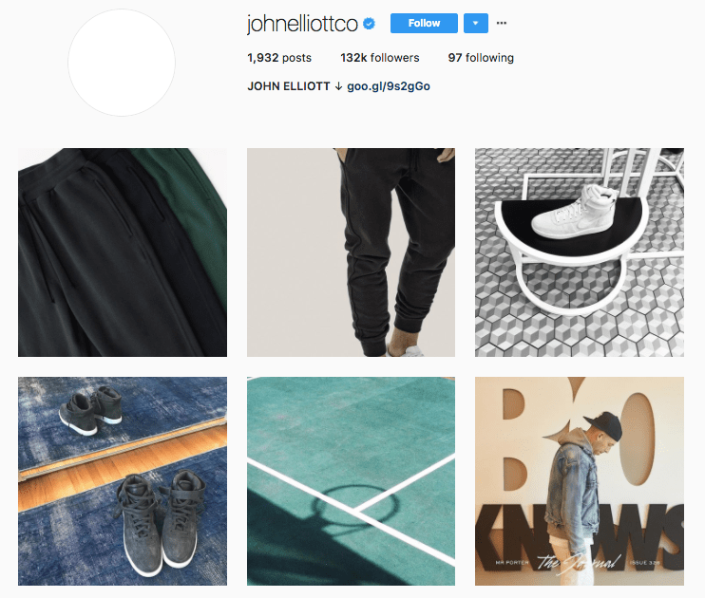Open the Bo Knows magazine cover post
The width and height of the screenshot is (705, 598).
pos(580,481)
